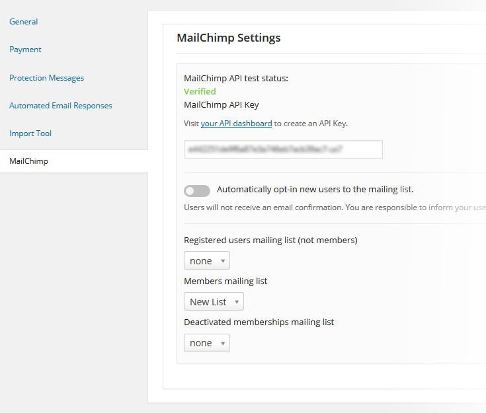Image resolution: width=486 pixels, height=413 pixels.
Task: Click the 'MailChimp API Key' label
Action: [x=222, y=104]
